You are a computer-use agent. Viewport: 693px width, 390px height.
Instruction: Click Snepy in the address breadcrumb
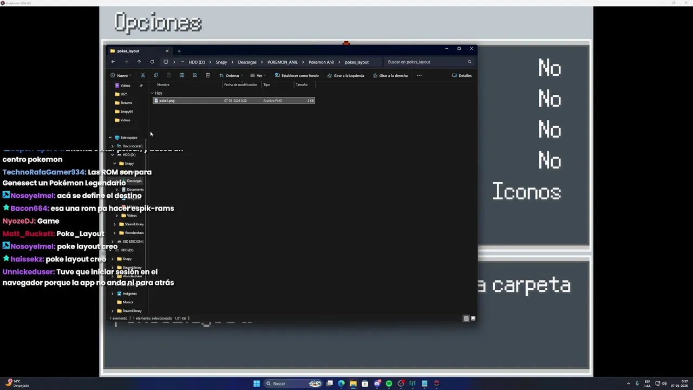(x=221, y=62)
